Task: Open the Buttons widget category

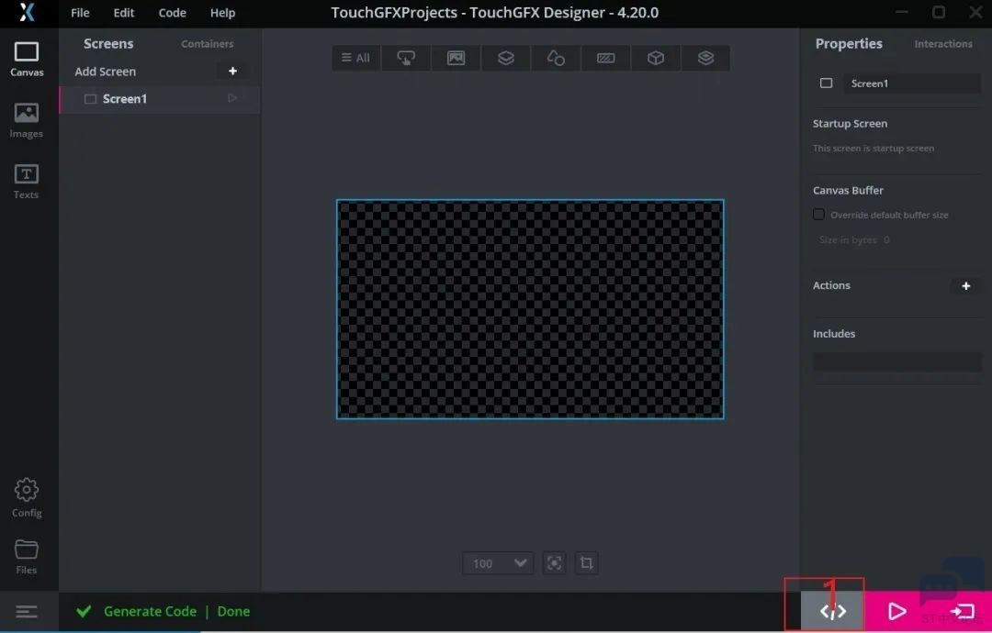Action: (x=406, y=58)
